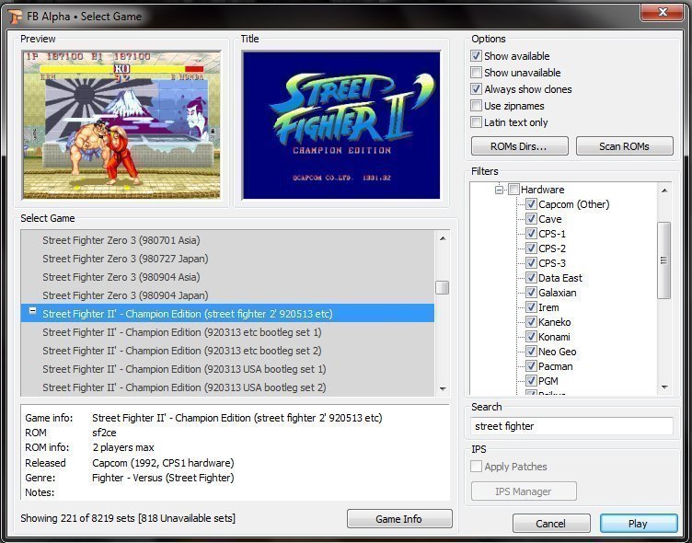692x543 pixels.
Task: Click the Filters list scrollbar thumb
Action: click(663, 260)
